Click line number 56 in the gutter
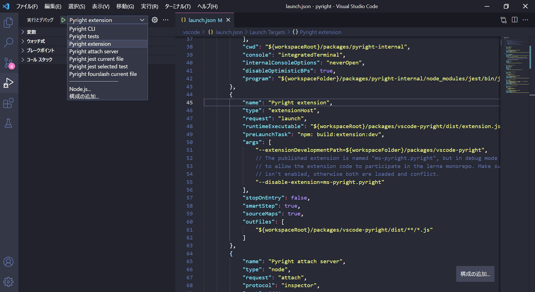The image size is (535, 292). (189, 190)
